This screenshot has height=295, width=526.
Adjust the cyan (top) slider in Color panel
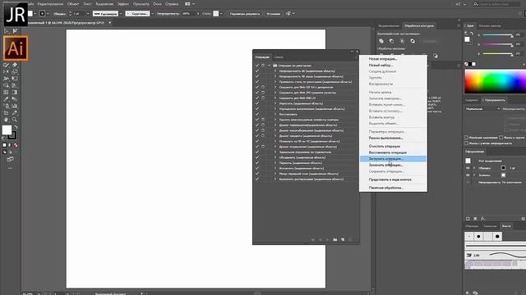pos(497,34)
